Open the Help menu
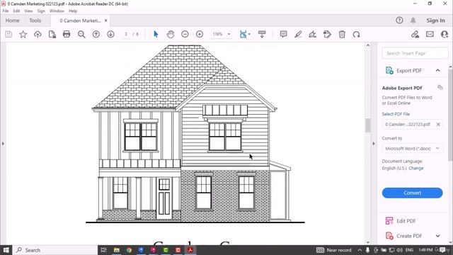The height and width of the screenshot is (255, 453). 73,11
